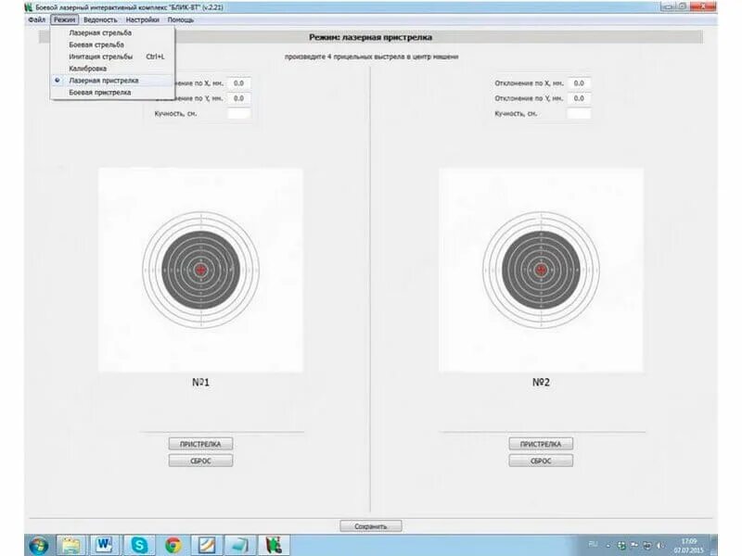Click the RU language indicator
This screenshot has width=742, height=556.
click(593, 544)
